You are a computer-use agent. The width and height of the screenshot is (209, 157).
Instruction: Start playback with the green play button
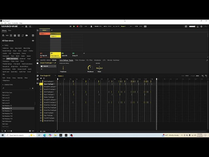coord(74,26)
